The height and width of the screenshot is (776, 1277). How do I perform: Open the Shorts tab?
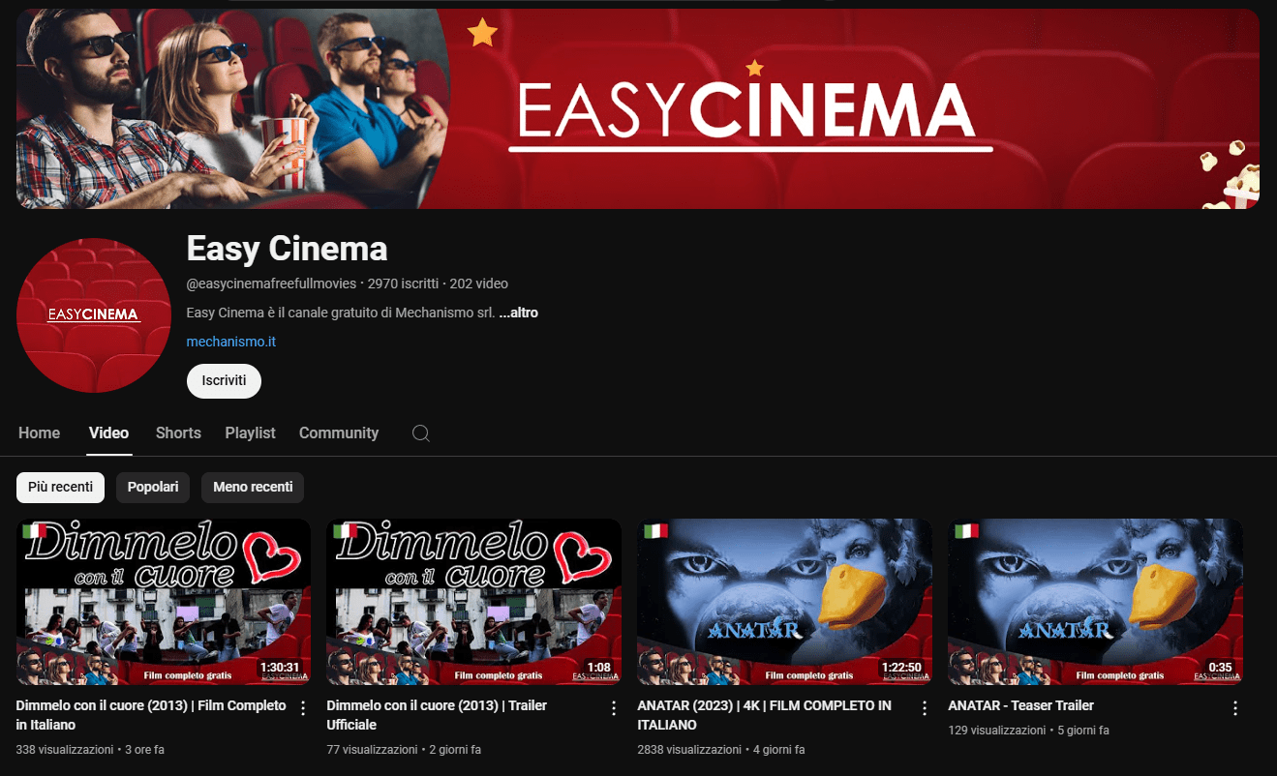178,433
